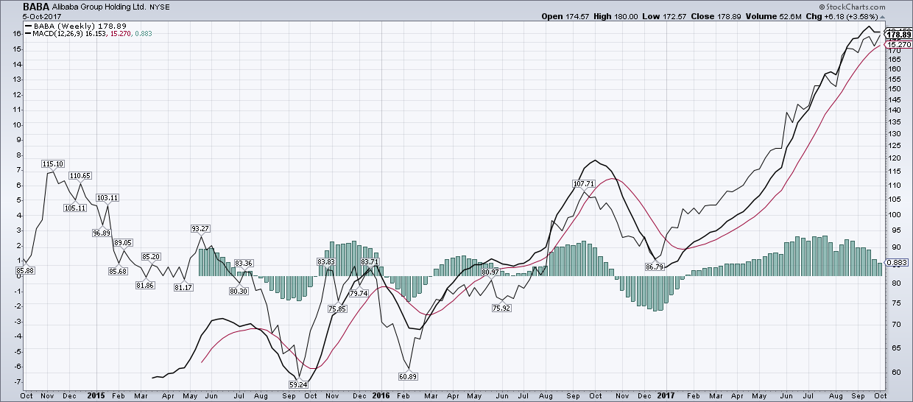Click the 59.24 low price label
This screenshot has width=913, height=402.
[x=298, y=384]
